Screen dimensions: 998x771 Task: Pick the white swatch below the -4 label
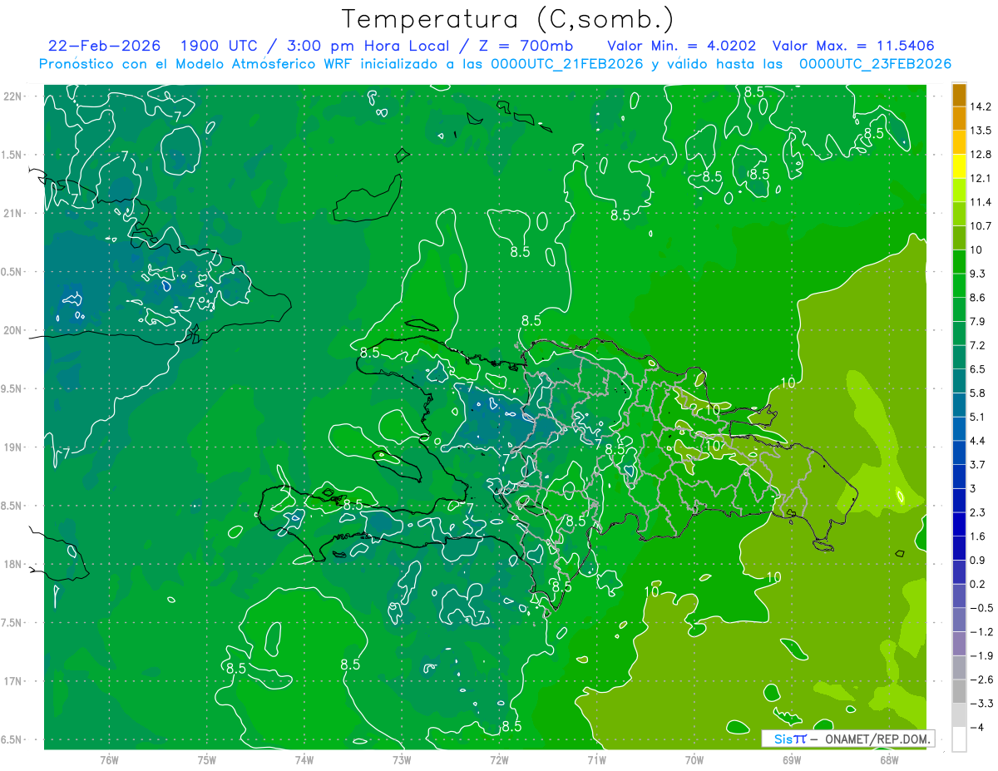959,739
